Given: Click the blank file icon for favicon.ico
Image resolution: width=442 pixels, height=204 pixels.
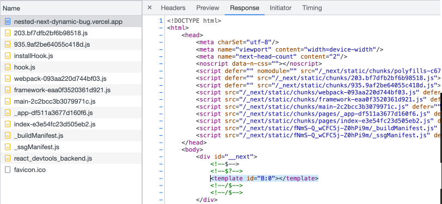Looking at the screenshot, I should pyautogui.click(x=8, y=170).
